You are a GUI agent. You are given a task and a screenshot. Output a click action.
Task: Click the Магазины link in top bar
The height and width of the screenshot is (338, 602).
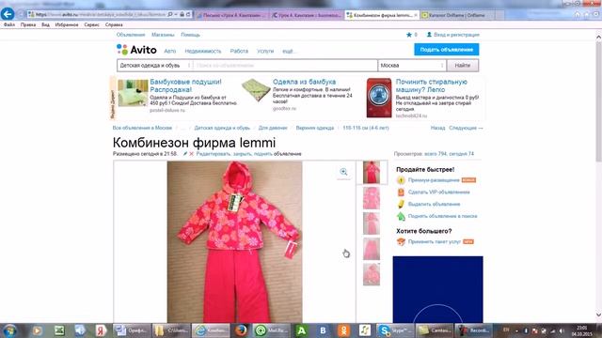163,35
